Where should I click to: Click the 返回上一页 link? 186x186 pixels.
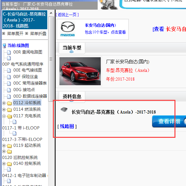pos(67,15)
